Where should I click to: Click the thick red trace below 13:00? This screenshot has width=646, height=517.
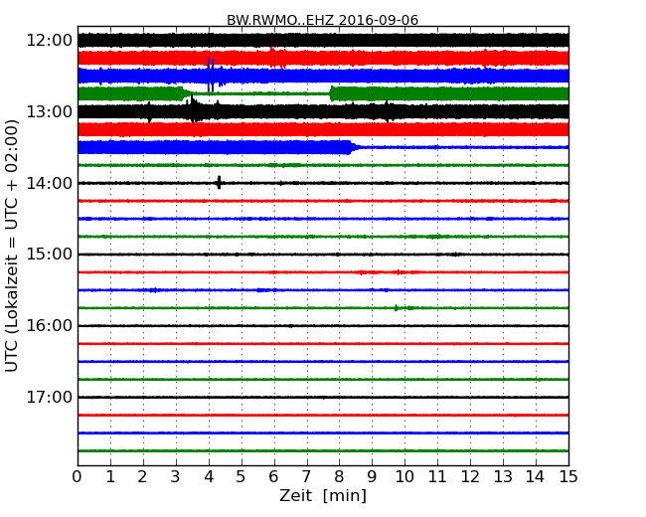[x=323, y=129]
